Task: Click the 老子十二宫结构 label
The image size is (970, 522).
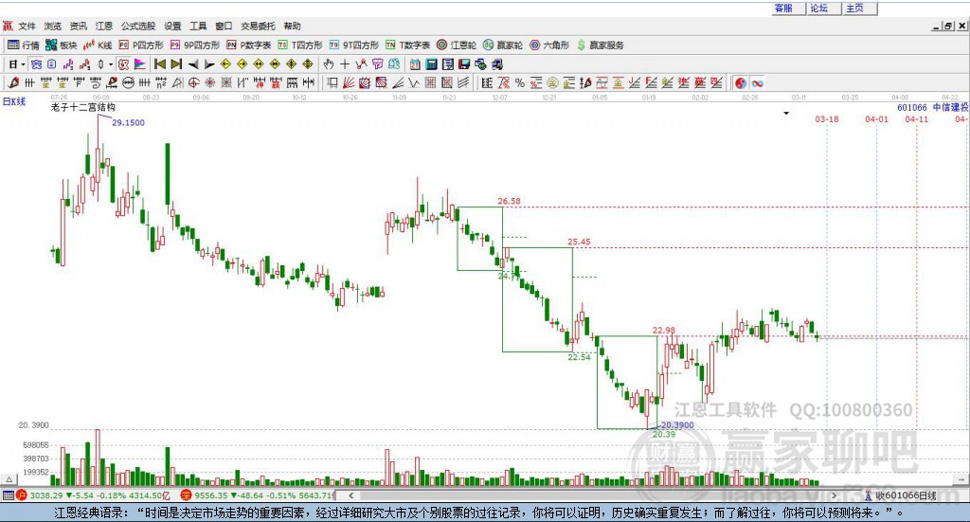Action: 83,107
